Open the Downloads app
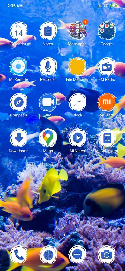 (x=18, y=138)
